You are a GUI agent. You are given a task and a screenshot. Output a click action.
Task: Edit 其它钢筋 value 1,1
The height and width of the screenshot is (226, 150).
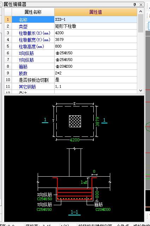96,87
